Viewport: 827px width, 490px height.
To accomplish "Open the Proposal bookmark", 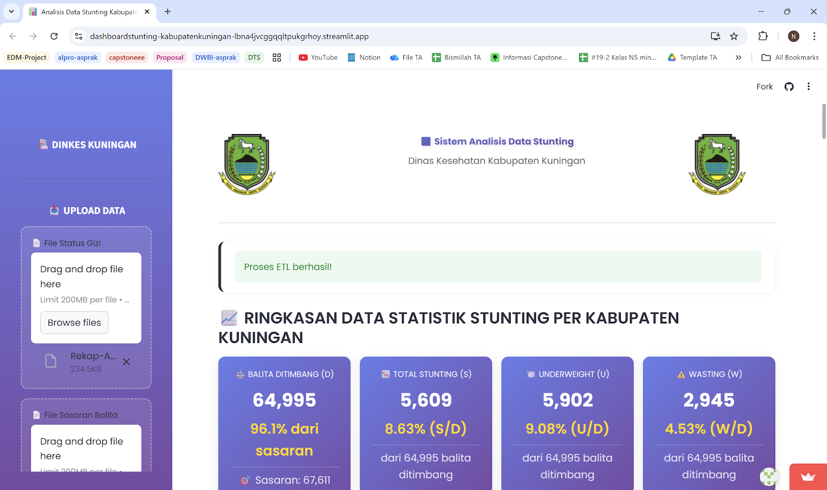I will pyautogui.click(x=170, y=57).
